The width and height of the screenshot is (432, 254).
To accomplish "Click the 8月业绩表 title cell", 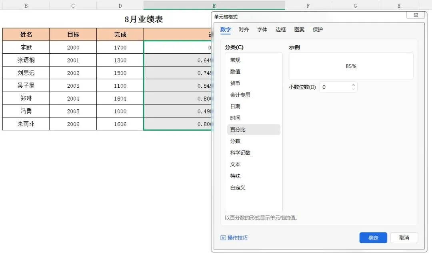I will (144, 19).
